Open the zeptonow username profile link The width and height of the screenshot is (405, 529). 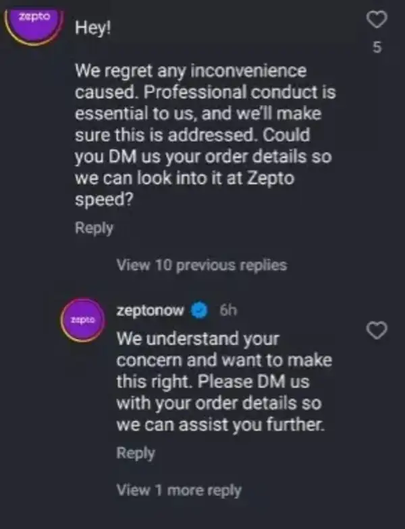tap(150, 311)
